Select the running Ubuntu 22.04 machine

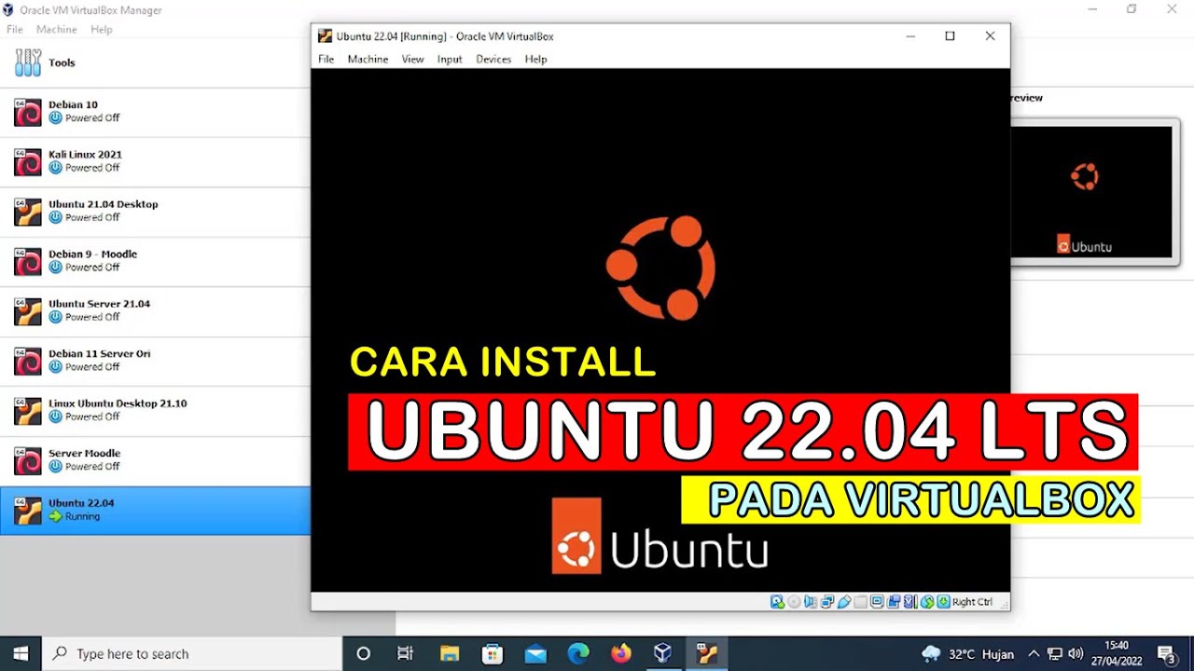pyautogui.click(x=155, y=511)
